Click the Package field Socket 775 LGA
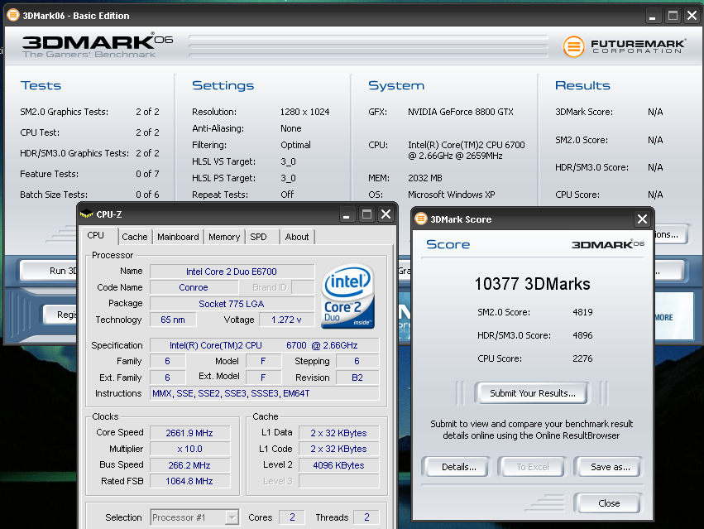 pos(232,304)
